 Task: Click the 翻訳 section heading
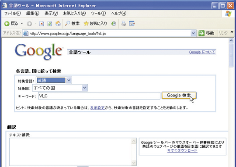click(x=12, y=127)
